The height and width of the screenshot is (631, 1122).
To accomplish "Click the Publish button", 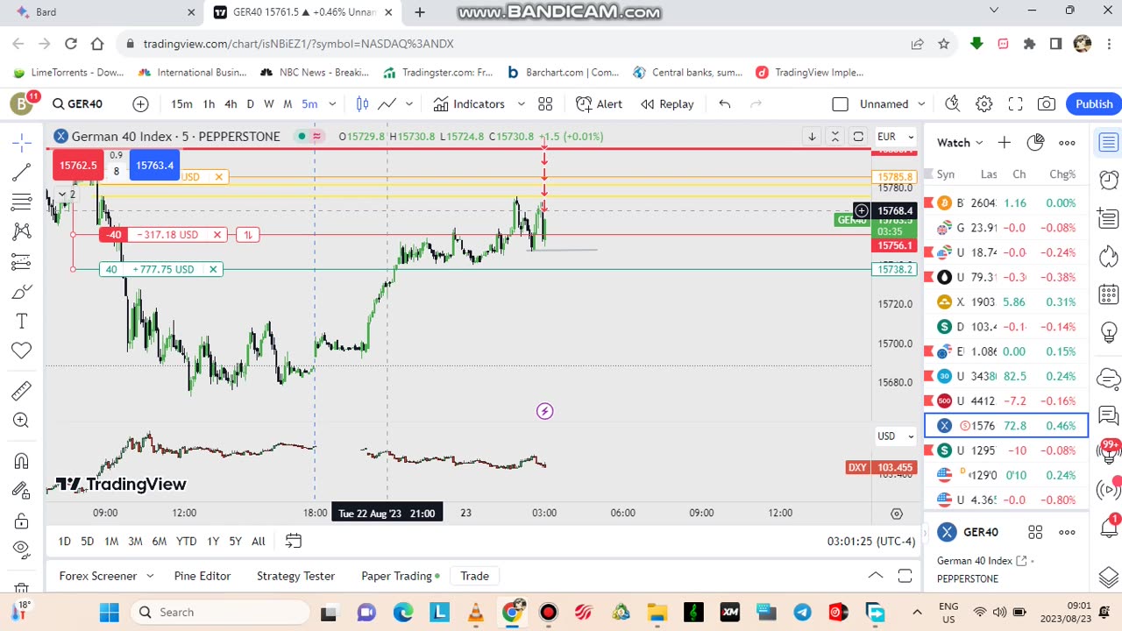I will [x=1094, y=103].
